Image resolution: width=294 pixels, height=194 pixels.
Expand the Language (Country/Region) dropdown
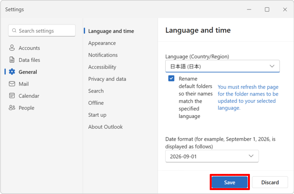[x=222, y=66]
